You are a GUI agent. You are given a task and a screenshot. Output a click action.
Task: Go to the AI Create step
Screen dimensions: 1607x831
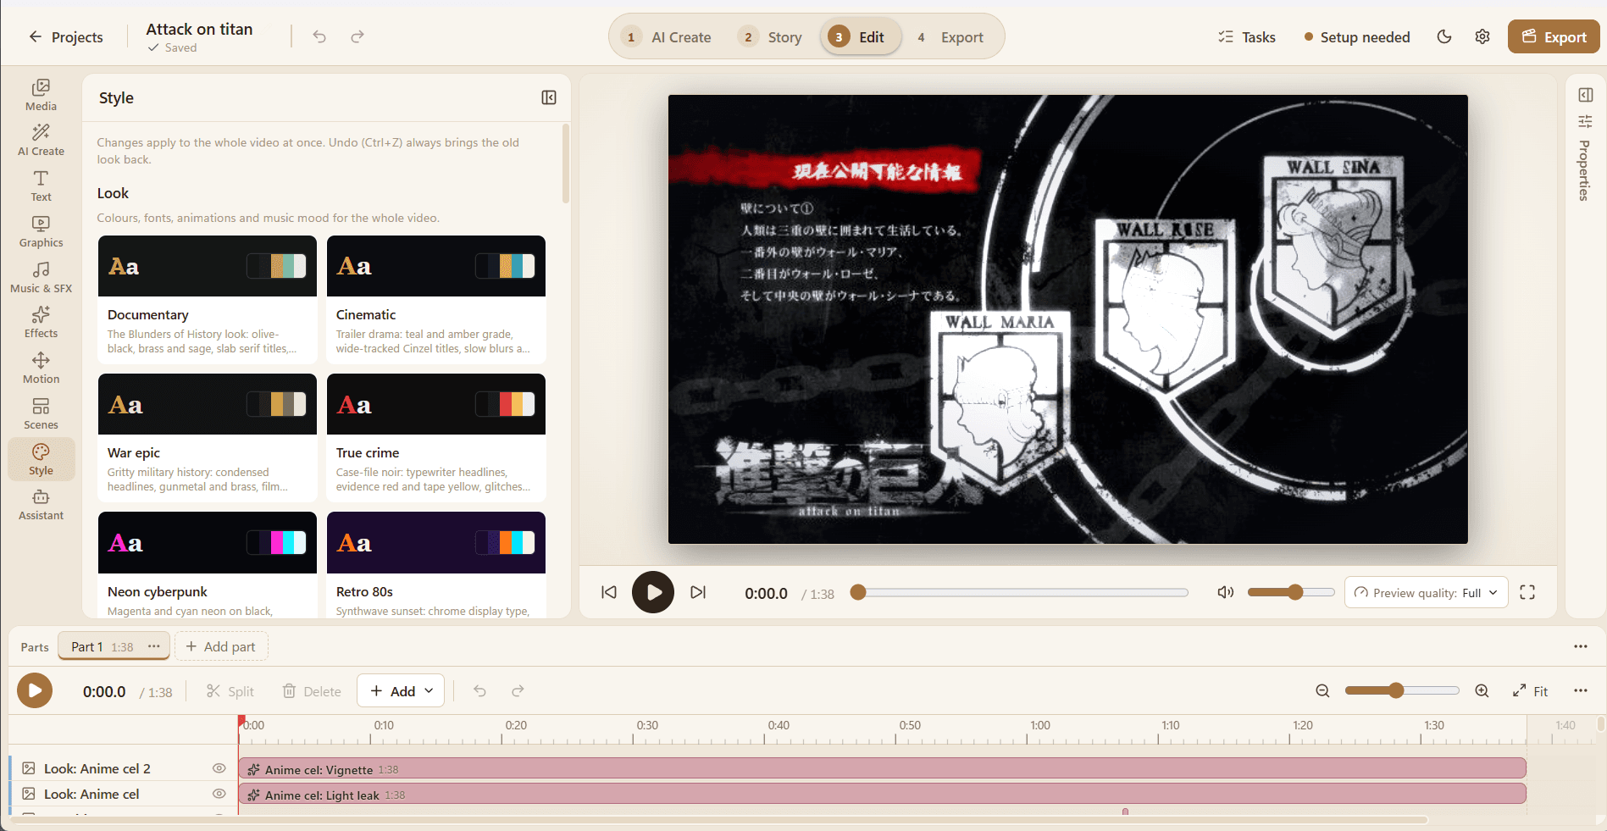pyautogui.click(x=667, y=37)
